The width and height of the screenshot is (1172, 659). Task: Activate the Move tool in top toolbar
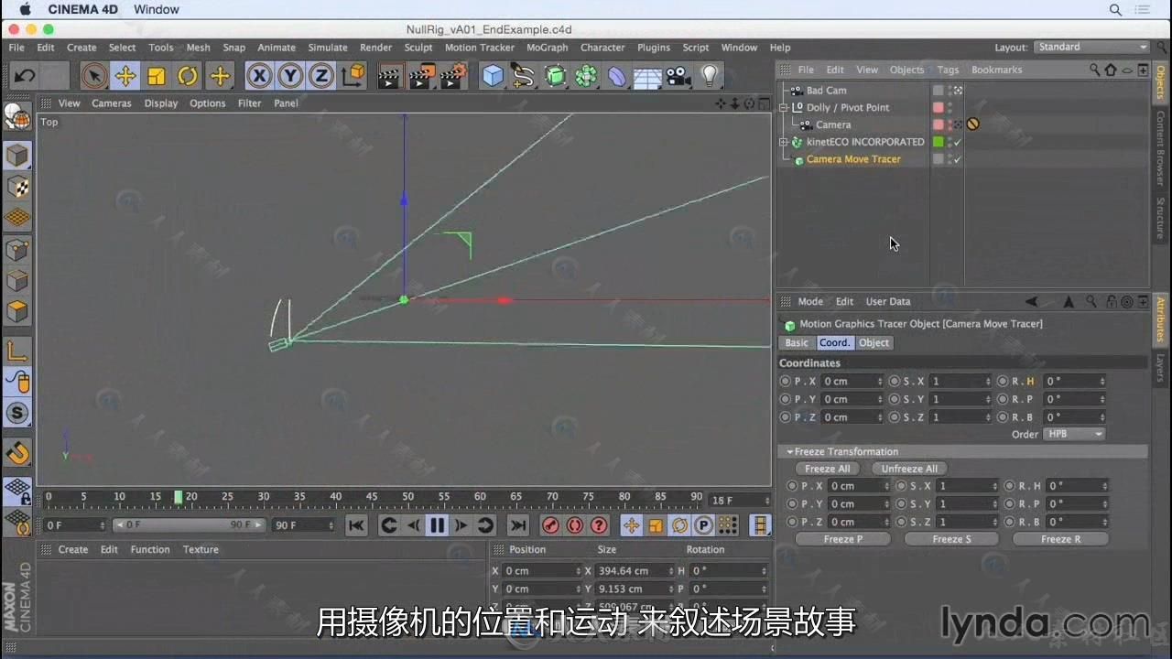[x=125, y=76]
